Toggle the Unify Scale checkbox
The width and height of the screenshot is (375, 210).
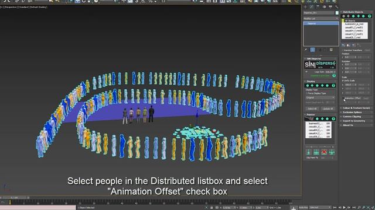click(x=343, y=80)
